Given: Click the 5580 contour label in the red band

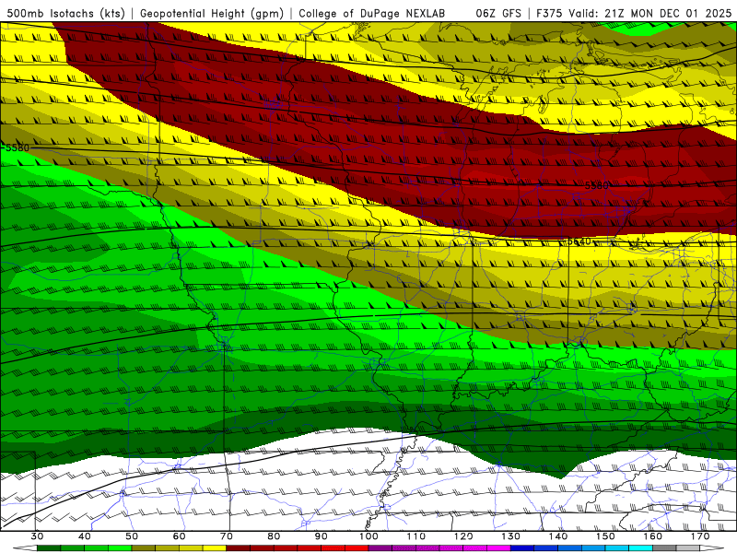Looking at the screenshot, I should pyautogui.click(x=596, y=186).
